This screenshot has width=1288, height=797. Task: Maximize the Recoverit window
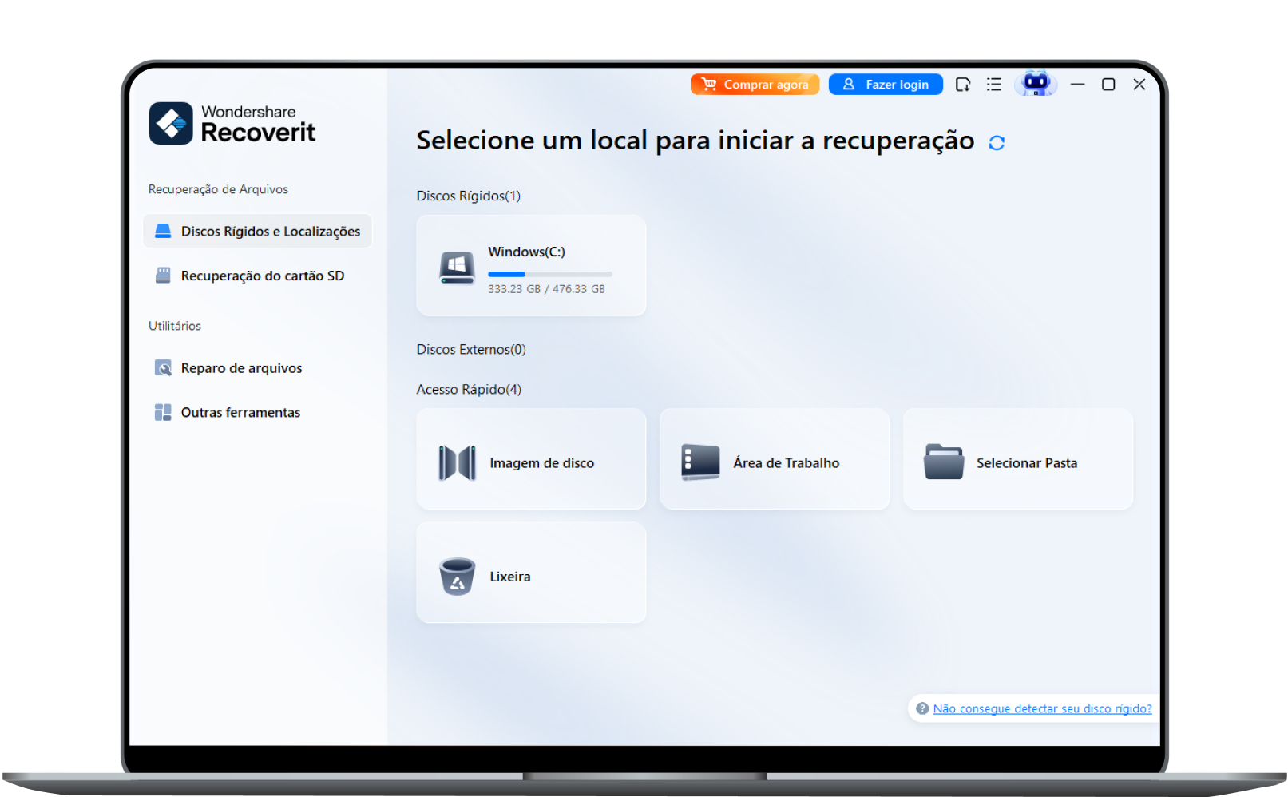coord(1108,85)
